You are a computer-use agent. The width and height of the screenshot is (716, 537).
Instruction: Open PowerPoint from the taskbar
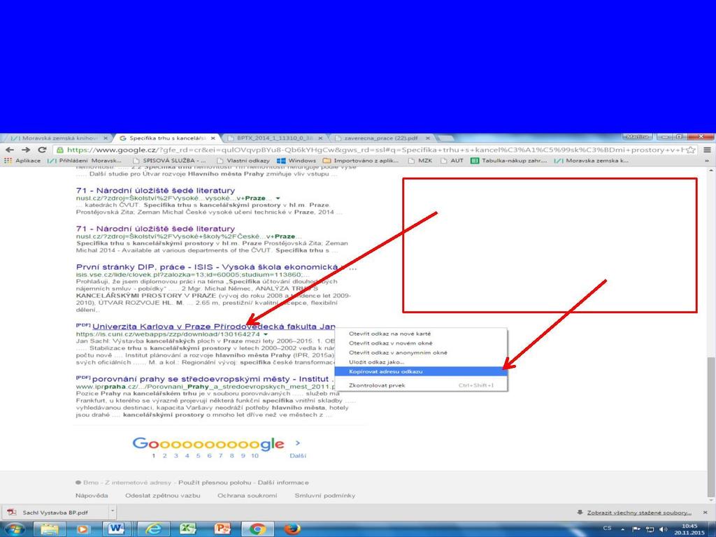click(223, 529)
